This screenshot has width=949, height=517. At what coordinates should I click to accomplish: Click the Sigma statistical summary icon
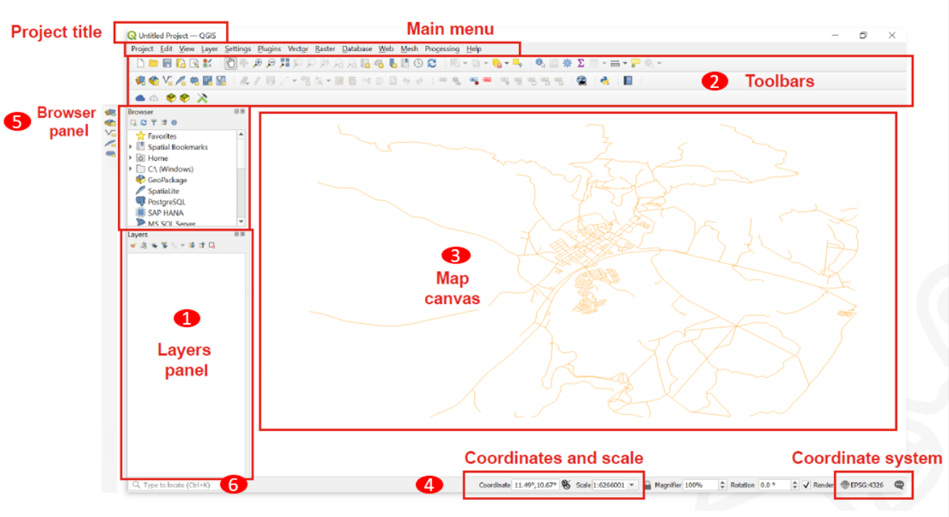tap(581, 63)
